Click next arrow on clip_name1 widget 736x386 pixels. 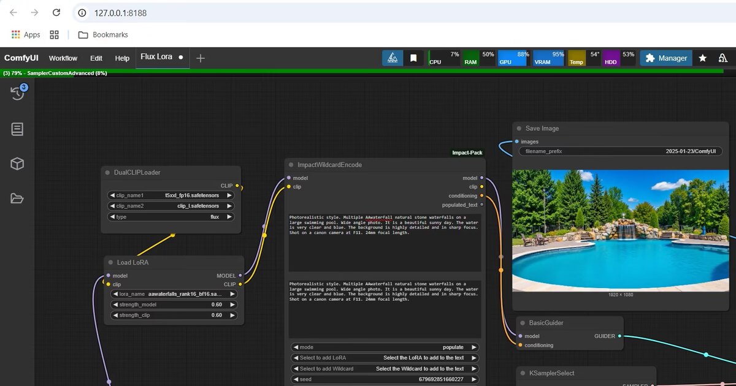(x=229, y=195)
